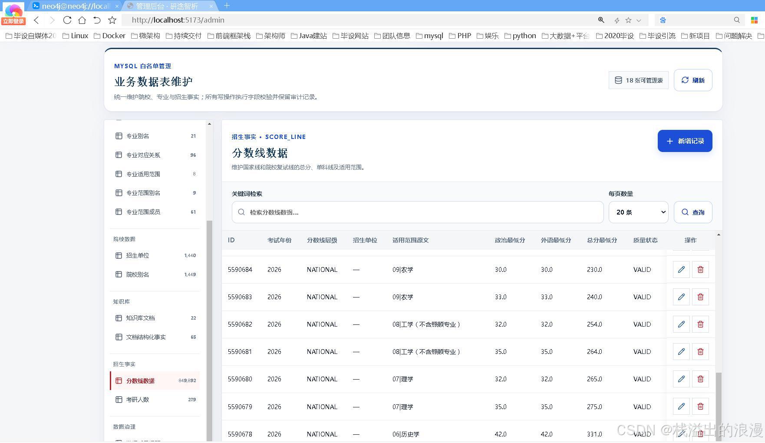
Task: Open the python bookmarks folder
Action: pos(520,36)
